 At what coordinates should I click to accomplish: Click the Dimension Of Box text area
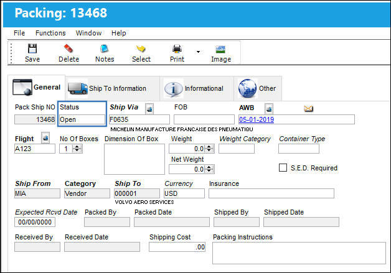coord(134,159)
